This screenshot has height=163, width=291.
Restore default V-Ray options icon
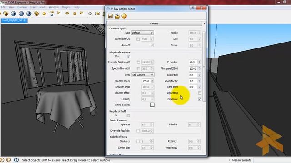[124, 16]
